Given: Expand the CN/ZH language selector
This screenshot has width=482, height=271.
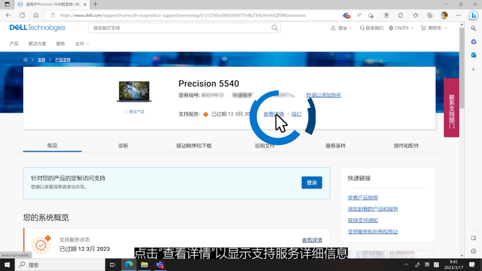Looking at the screenshot, I should (401, 28).
